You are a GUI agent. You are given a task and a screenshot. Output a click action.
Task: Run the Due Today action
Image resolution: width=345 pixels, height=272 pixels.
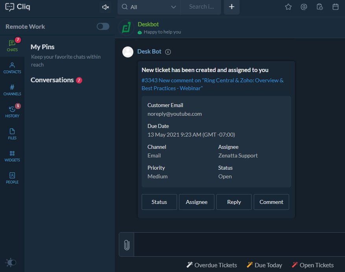[x=264, y=265]
